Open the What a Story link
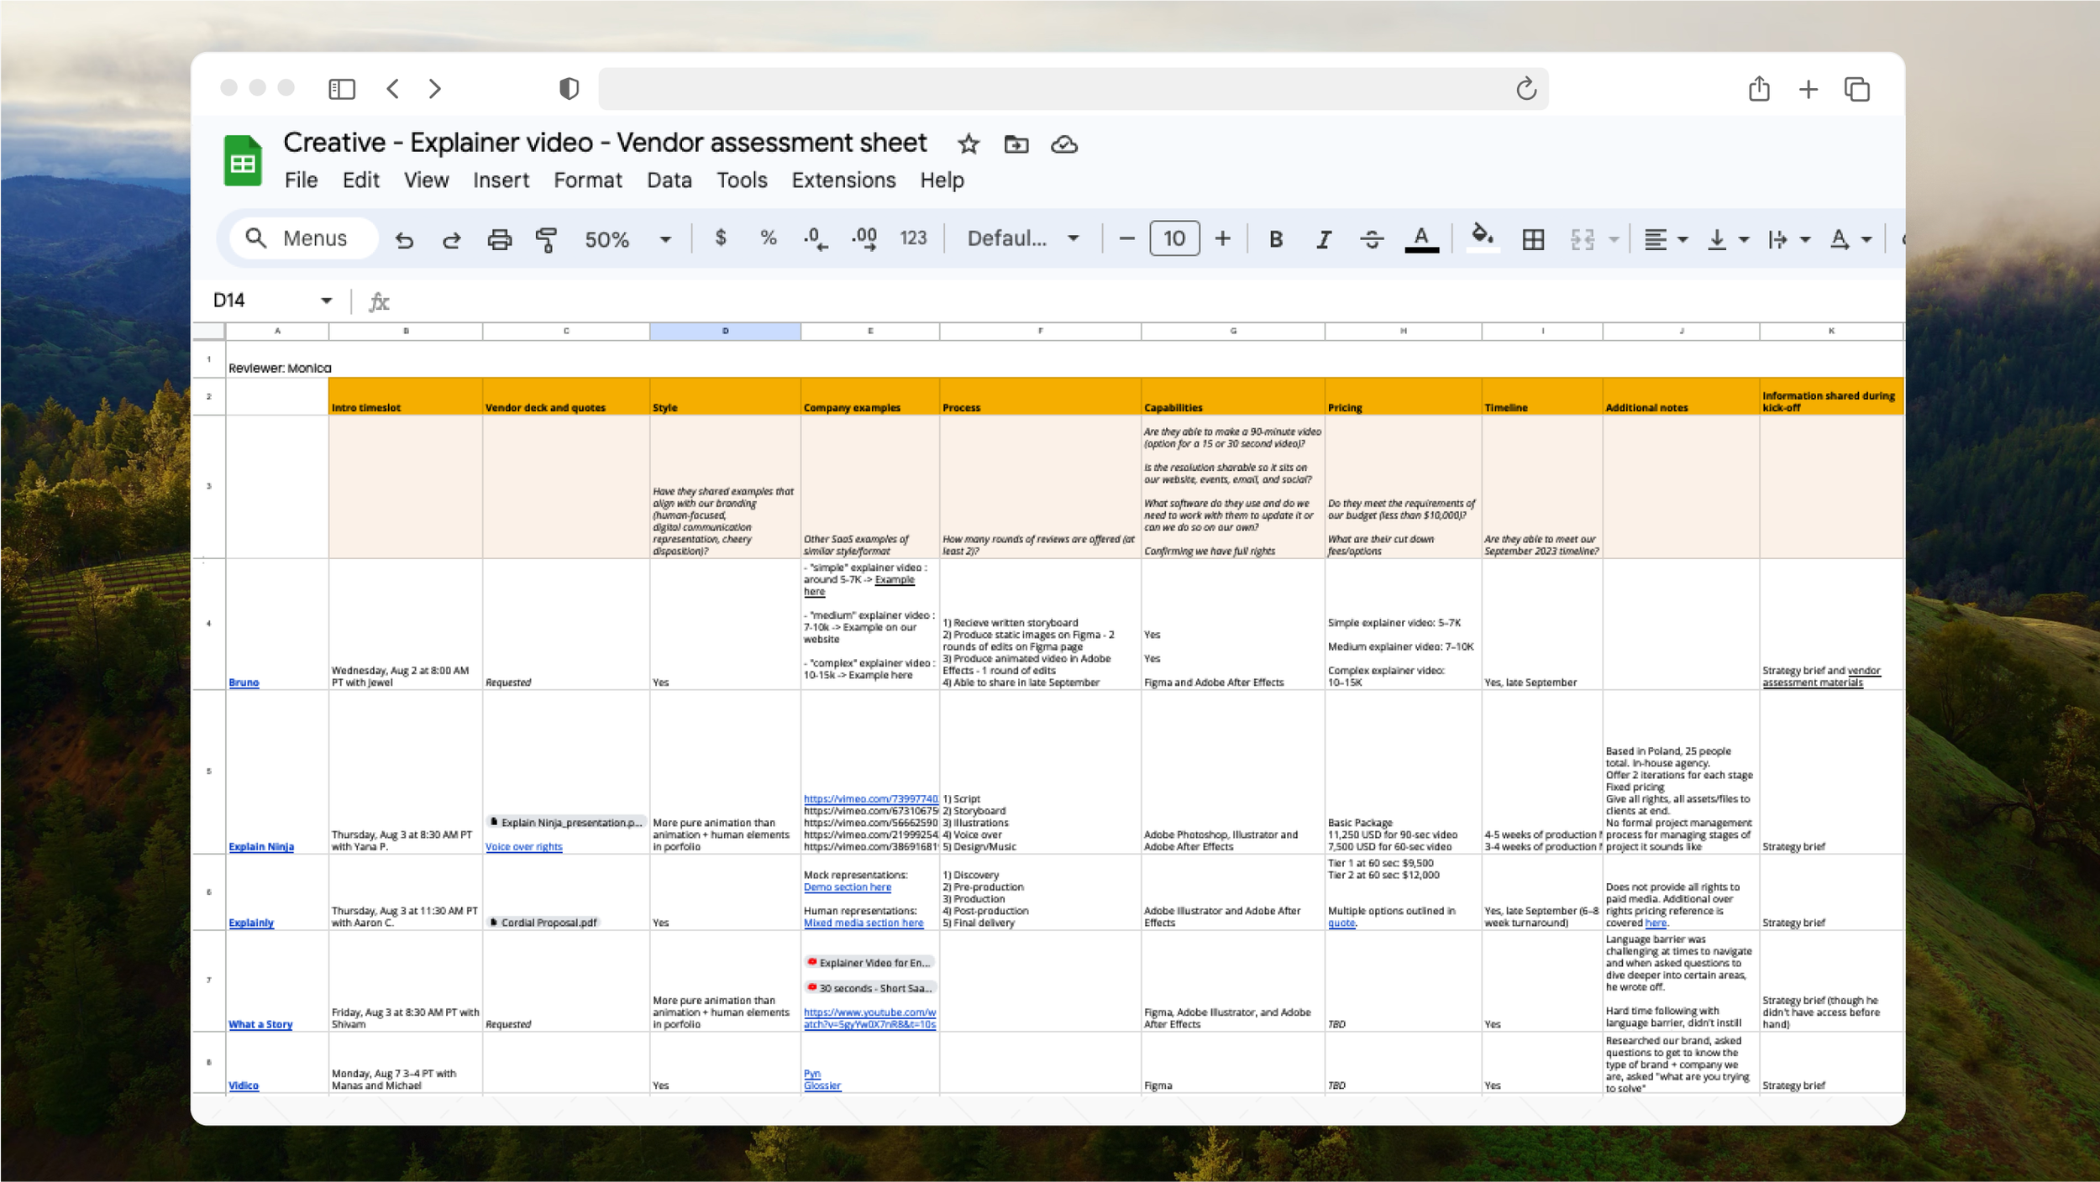The image size is (2100, 1182). tap(260, 1024)
